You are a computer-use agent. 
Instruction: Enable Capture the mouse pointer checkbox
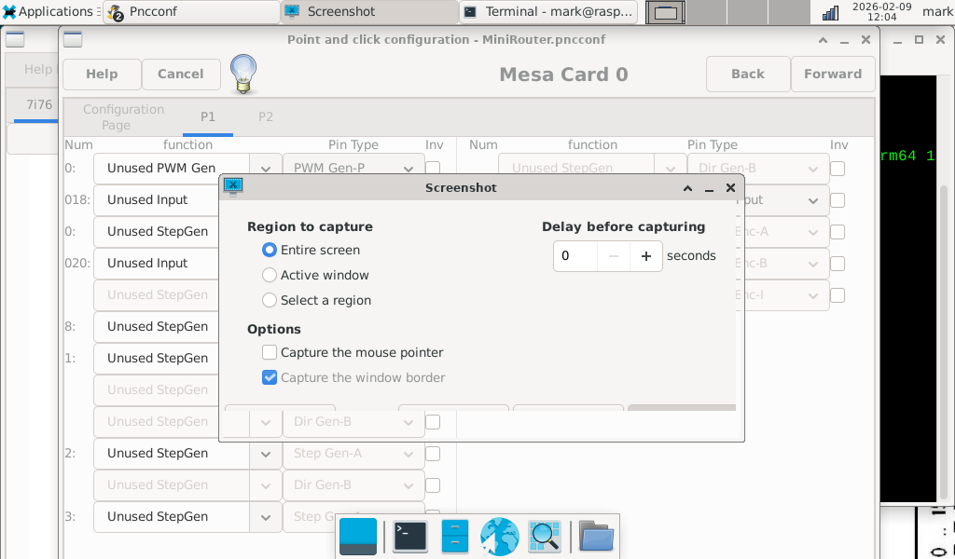tap(270, 352)
